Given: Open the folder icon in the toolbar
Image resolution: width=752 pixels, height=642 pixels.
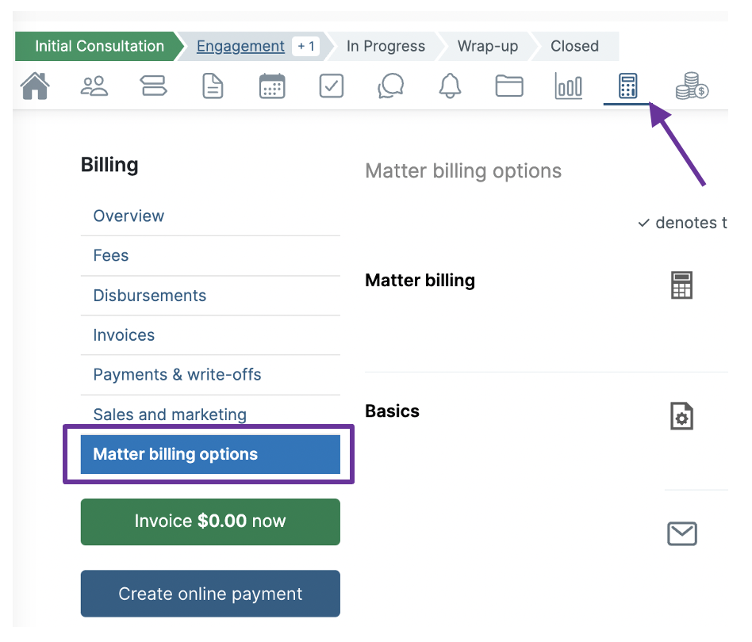Looking at the screenshot, I should pyautogui.click(x=508, y=86).
